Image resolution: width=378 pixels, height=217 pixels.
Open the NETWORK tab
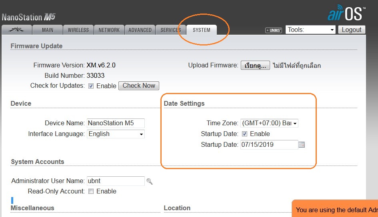[x=109, y=30]
